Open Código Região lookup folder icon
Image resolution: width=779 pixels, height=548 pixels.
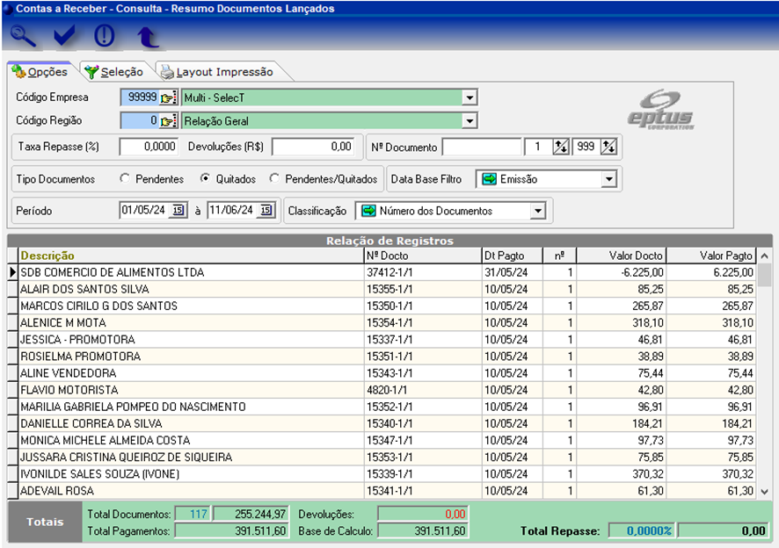click(x=169, y=120)
